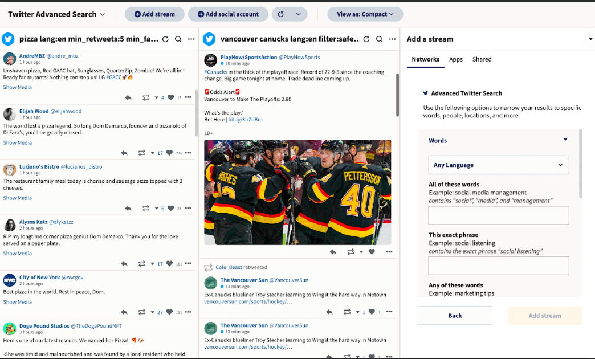Open the Canucks players photo
The width and height of the screenshot is (595, 359).
coord(297,193)
